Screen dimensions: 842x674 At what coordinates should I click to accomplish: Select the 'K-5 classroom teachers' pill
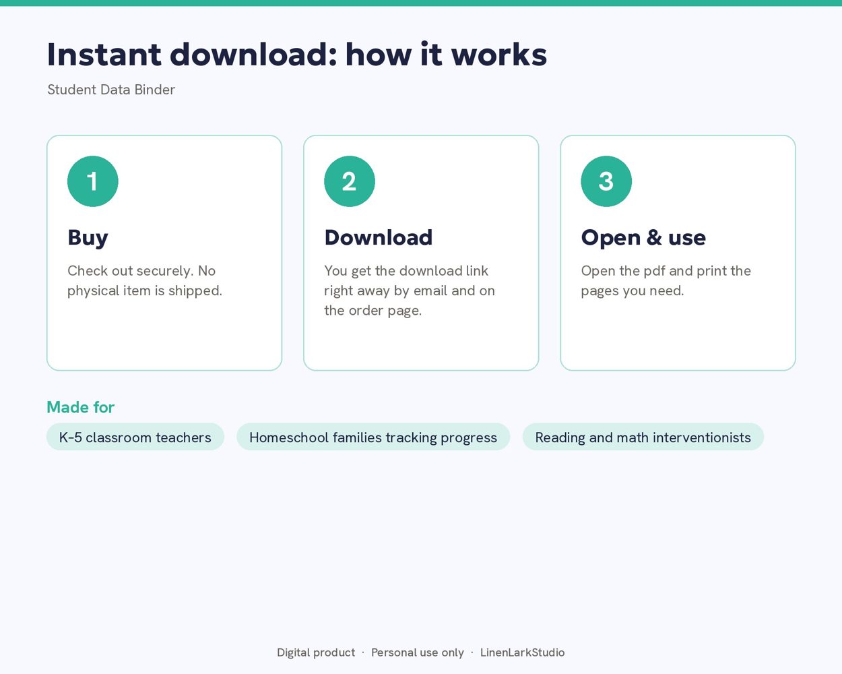[135, 437]
